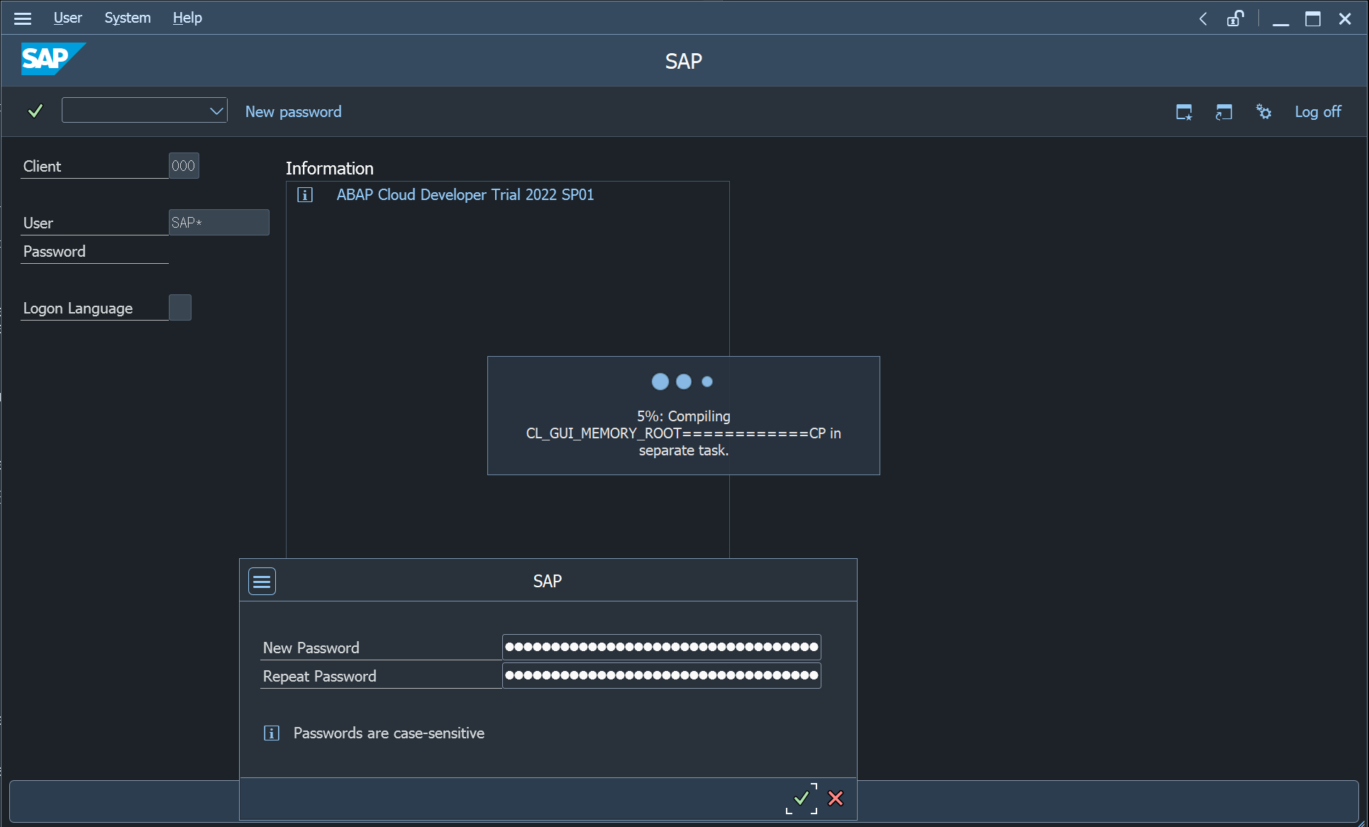
Task: Maximize the SAP window
Action: [x=1313, y=18]
